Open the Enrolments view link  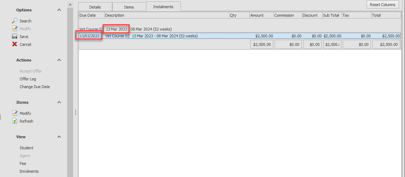[x=29, y=171]
